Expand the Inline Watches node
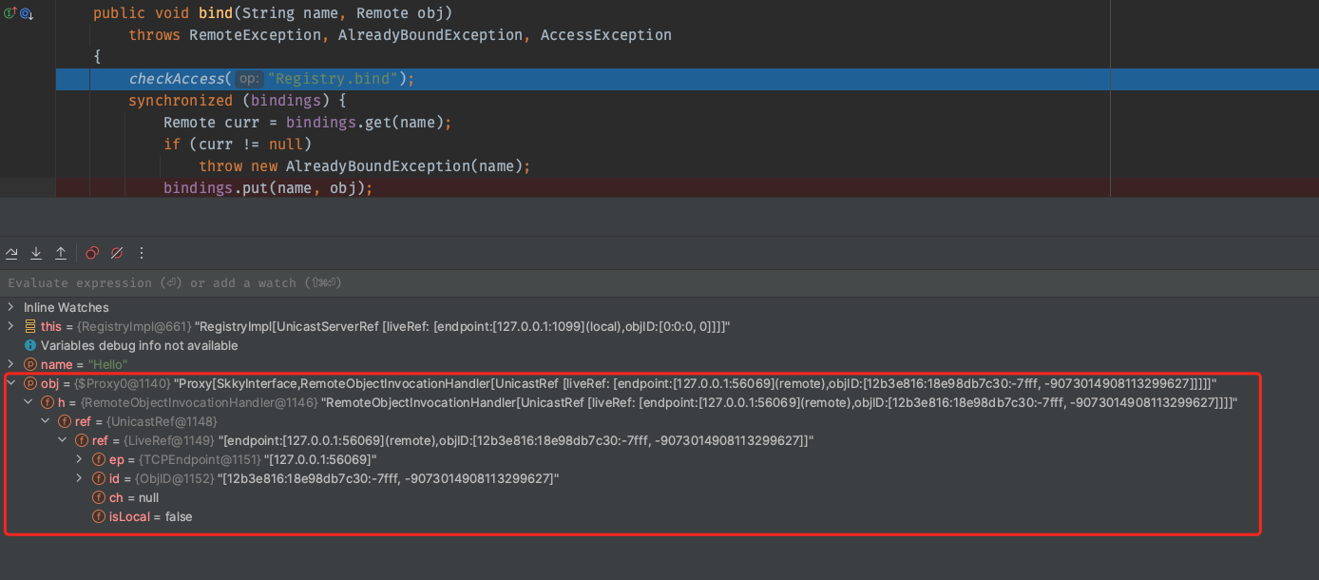 (x=10, y=307)
